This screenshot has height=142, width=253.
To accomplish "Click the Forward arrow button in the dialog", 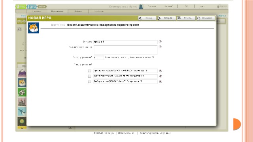I will [x=167, y=18].
